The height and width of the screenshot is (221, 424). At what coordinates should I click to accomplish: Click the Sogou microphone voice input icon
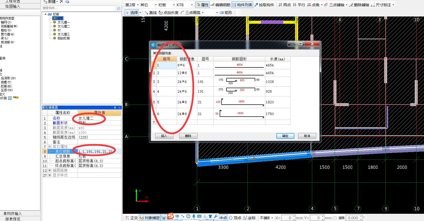tap(194, 216)
